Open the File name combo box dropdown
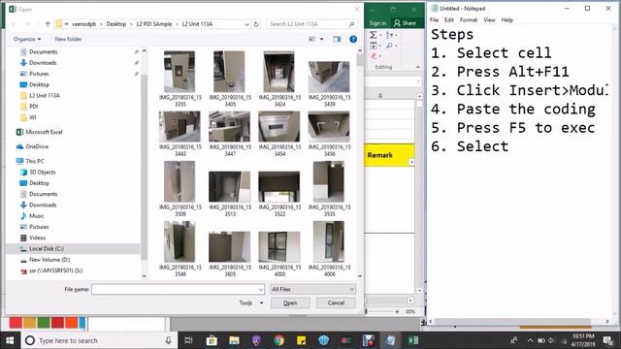621x349 pixels. click(x=260, y=289)
